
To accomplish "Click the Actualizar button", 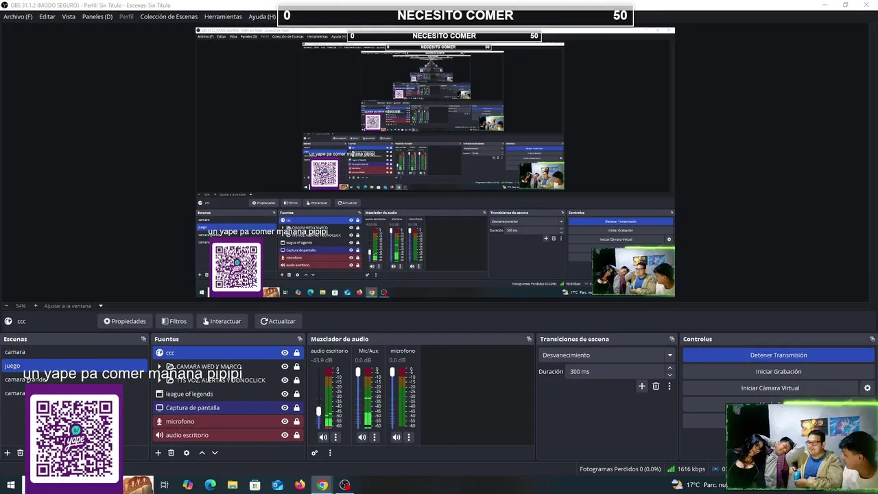I will point(278,321).
